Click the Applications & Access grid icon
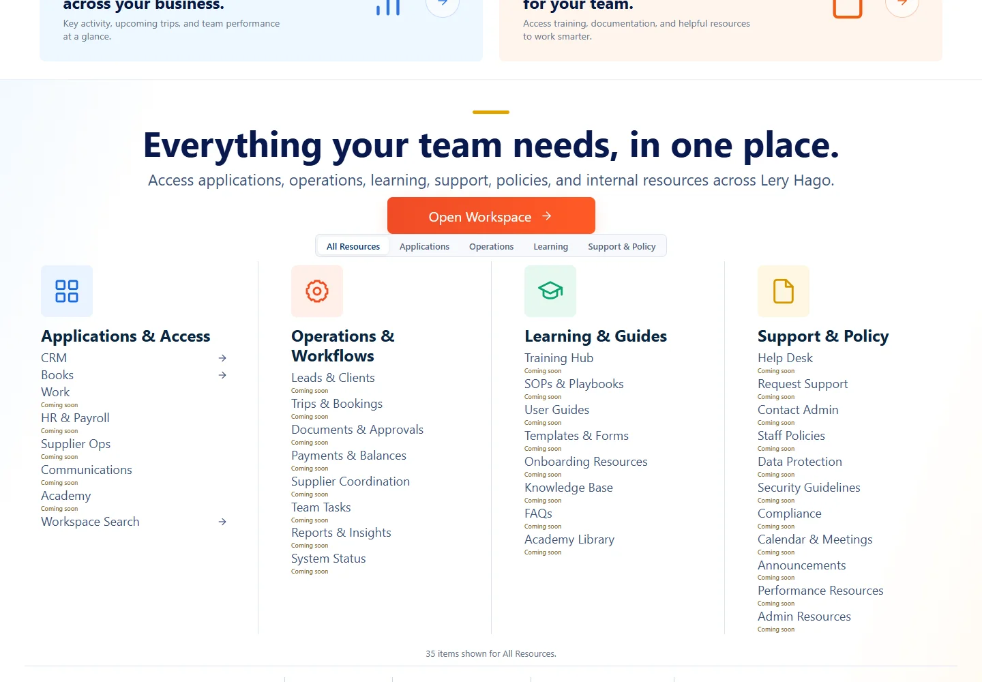This screenshot has width=982, height=682. (x=67, y=291)
